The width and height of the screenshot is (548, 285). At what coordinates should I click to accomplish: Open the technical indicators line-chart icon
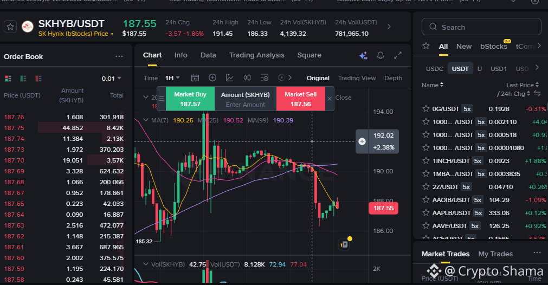pos(230,78)
